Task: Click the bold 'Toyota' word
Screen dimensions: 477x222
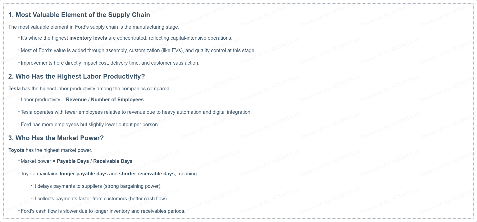Action: [16, 150]
